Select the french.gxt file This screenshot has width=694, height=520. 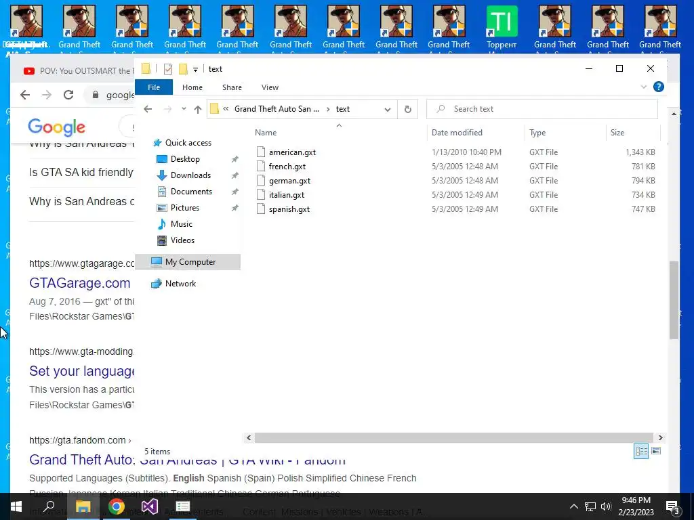tap(287, 167)
